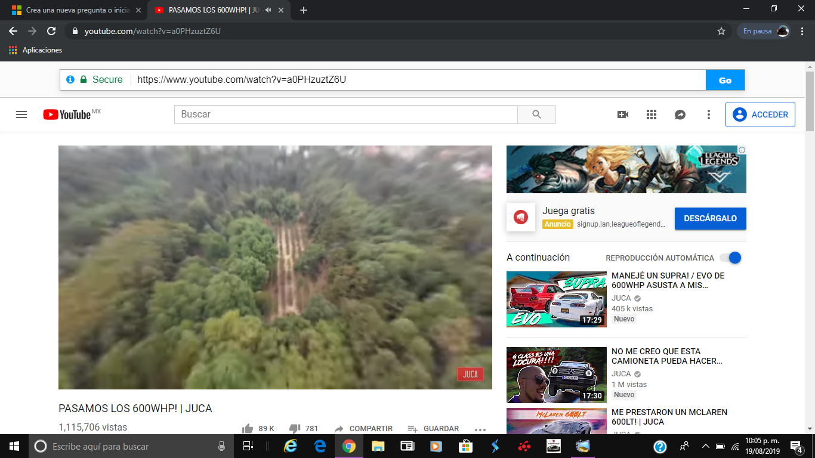Click the Wi-Fi network tray icon
The height and width of the screenshot is (458, 815).
[x=735, y=446]
